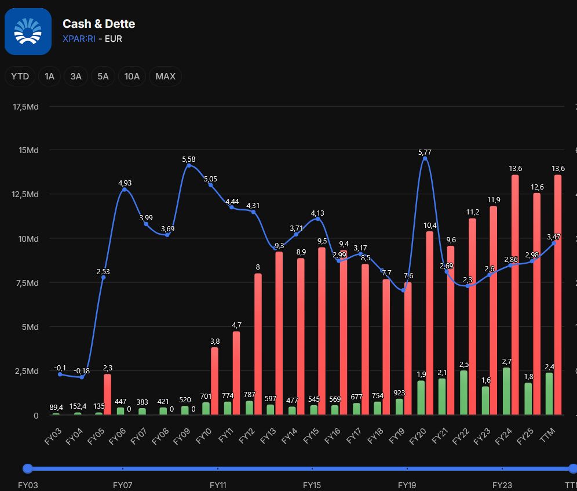Switch to the 3A range
The image size is (577, 491).
pyautogui.click(x=76, y=77)
